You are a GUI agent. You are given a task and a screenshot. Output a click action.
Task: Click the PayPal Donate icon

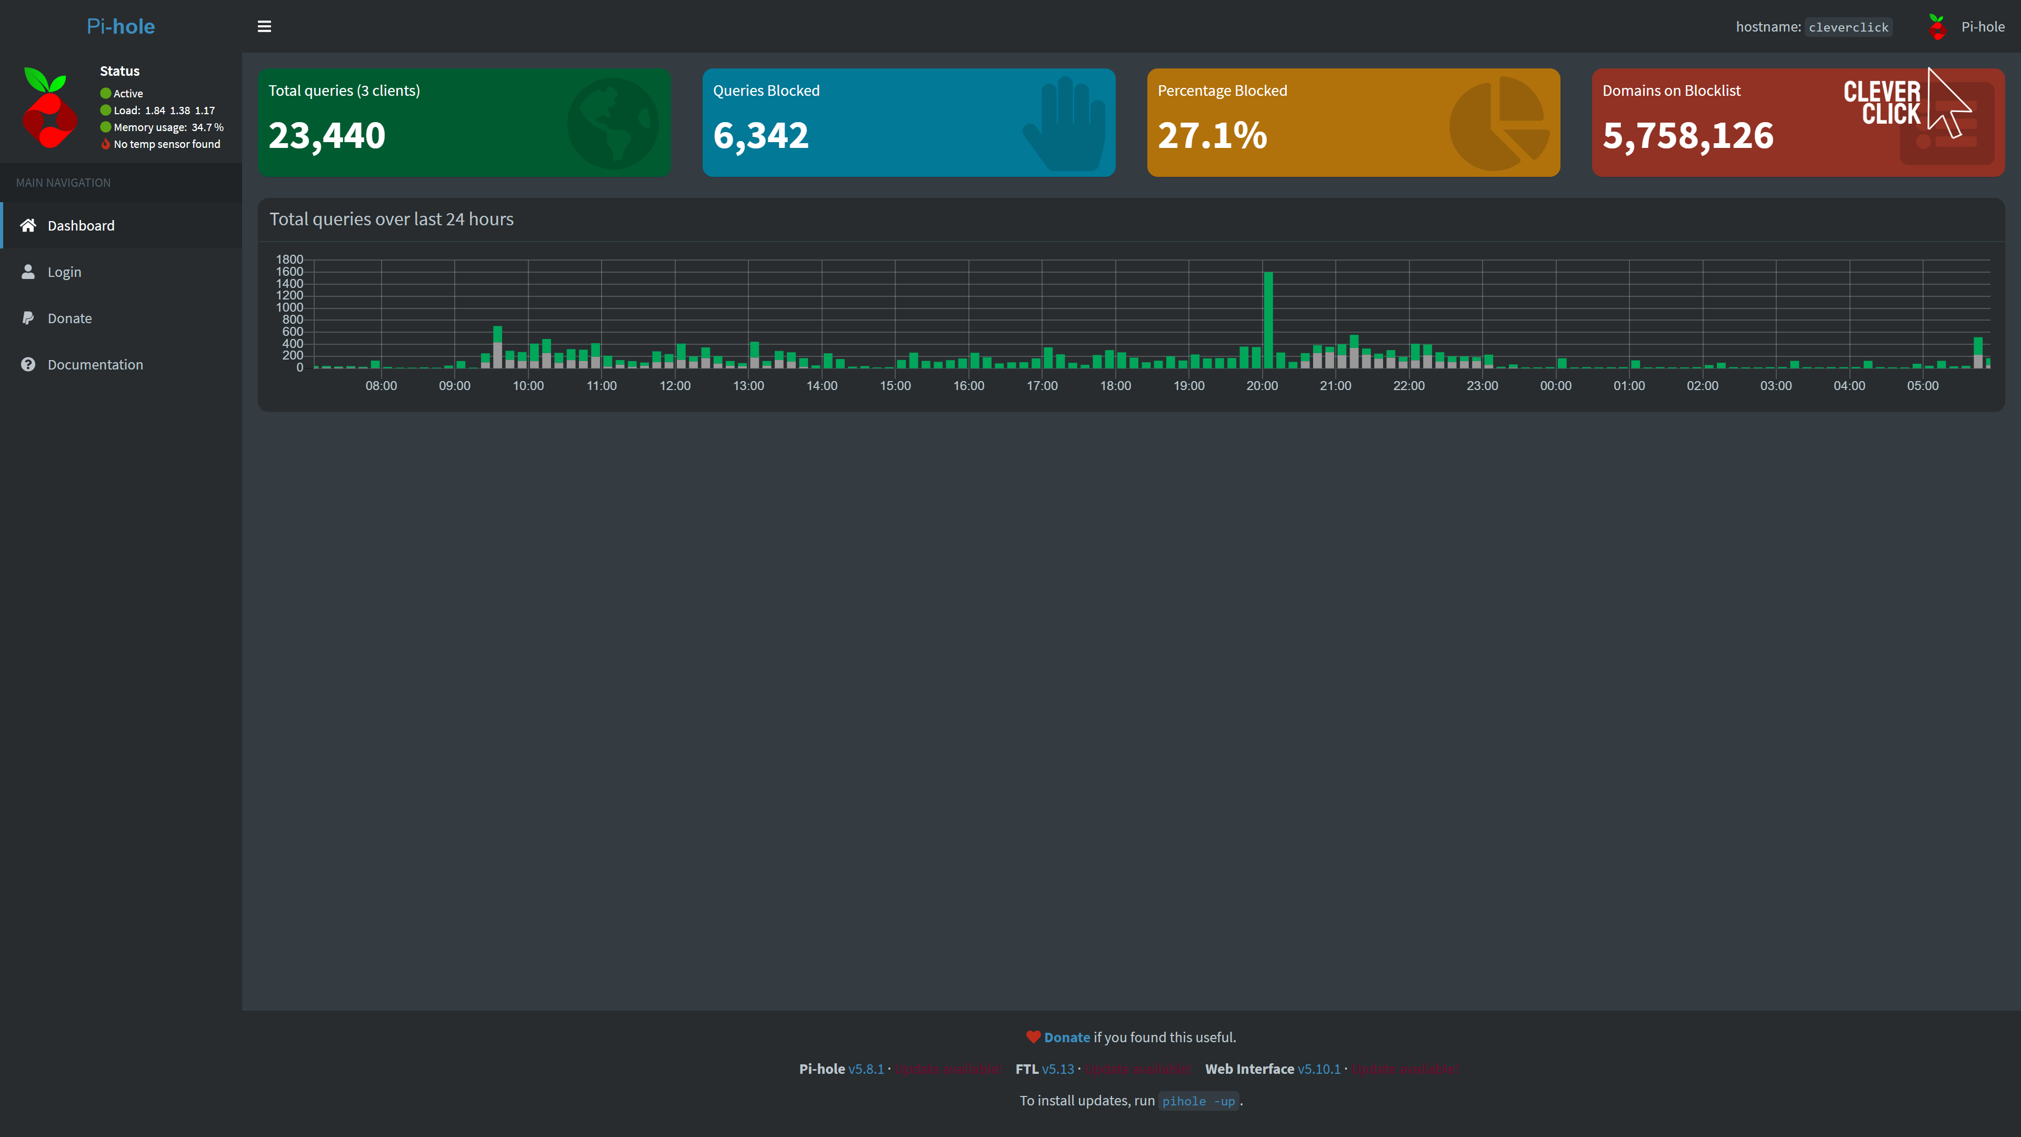(28, 318)
